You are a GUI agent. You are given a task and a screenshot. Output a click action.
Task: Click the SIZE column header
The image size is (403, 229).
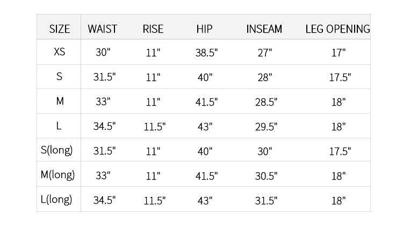[x=59, y=29]
